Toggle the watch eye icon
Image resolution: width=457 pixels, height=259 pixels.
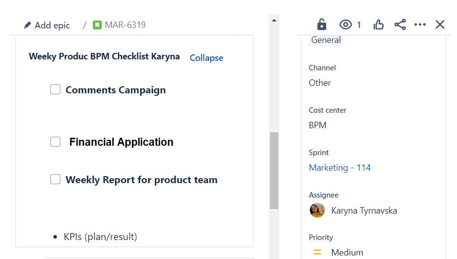346,24
